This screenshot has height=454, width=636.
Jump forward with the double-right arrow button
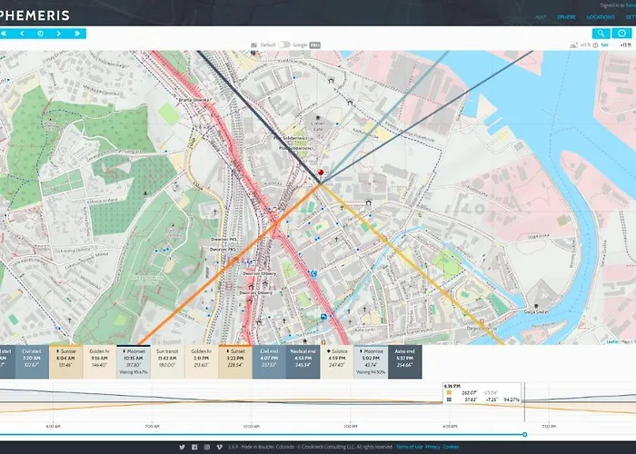tap(78, 34)
